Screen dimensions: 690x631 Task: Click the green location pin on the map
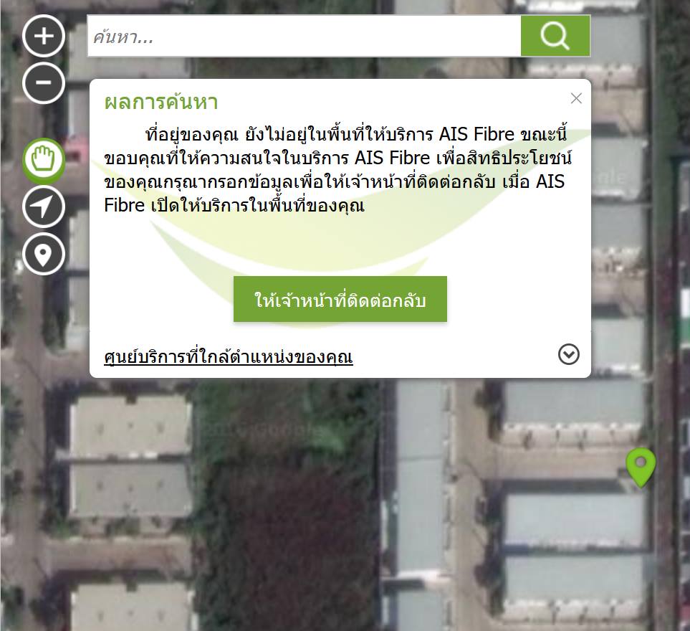(x=641, y=467)
